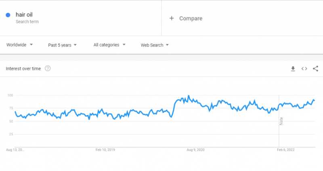The width and height of the screenshot is (323, 171).
Task: Click the plus icon beside Compare
Action: [172, 18]
